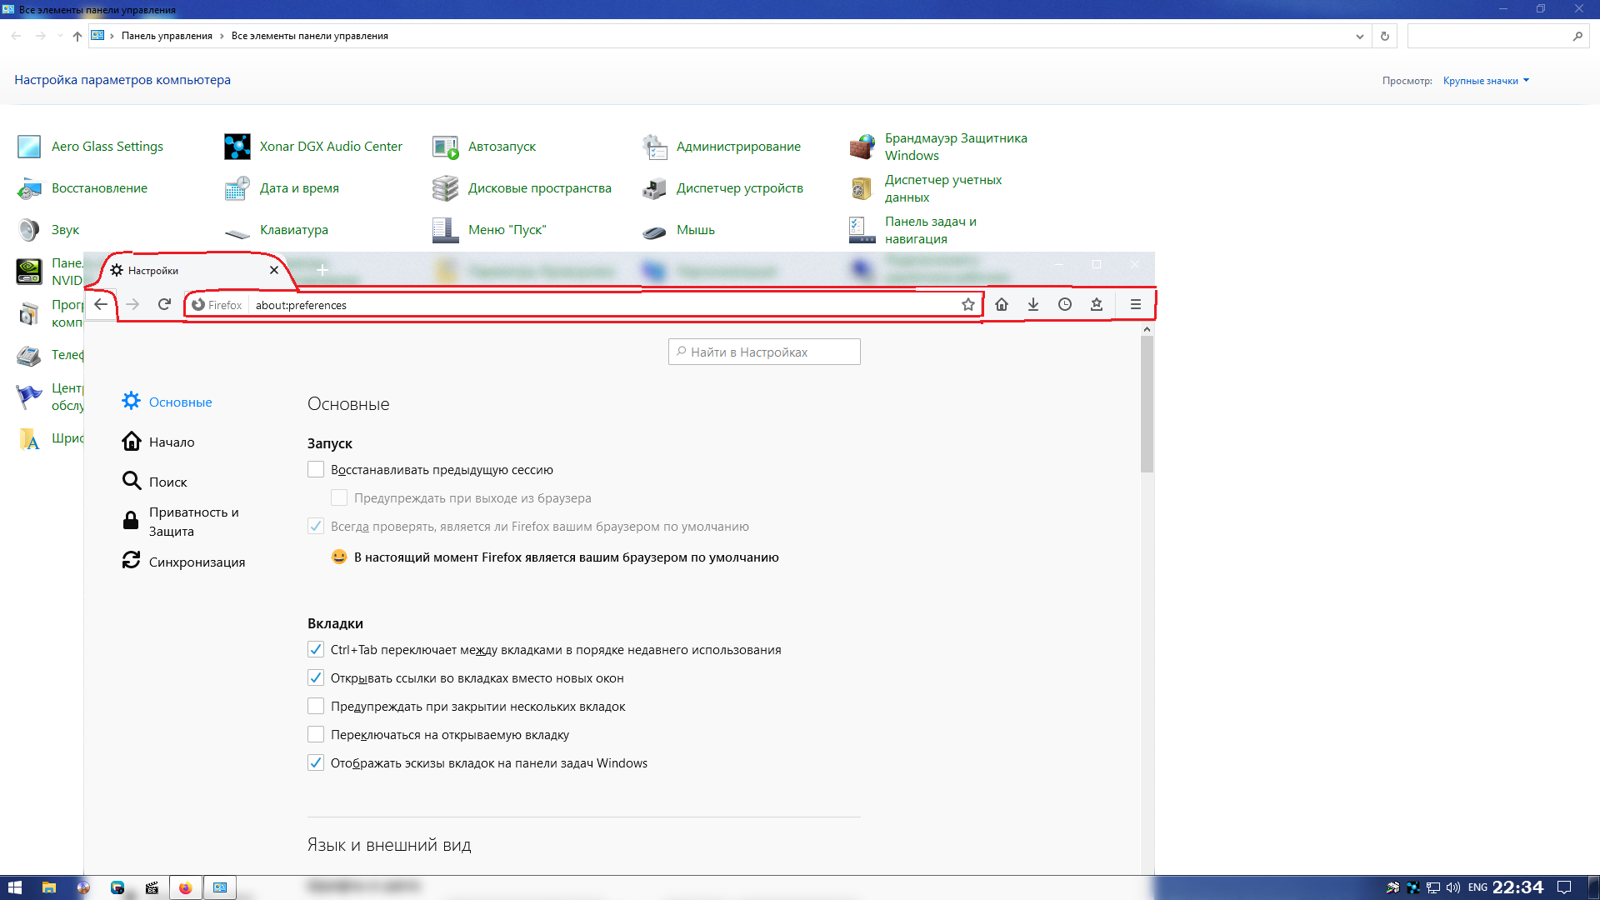The height and width of the screenshot is (900, 1600).
Task: Expand the Control Panel address history dropdown
Action: (x=1360, y=36)
